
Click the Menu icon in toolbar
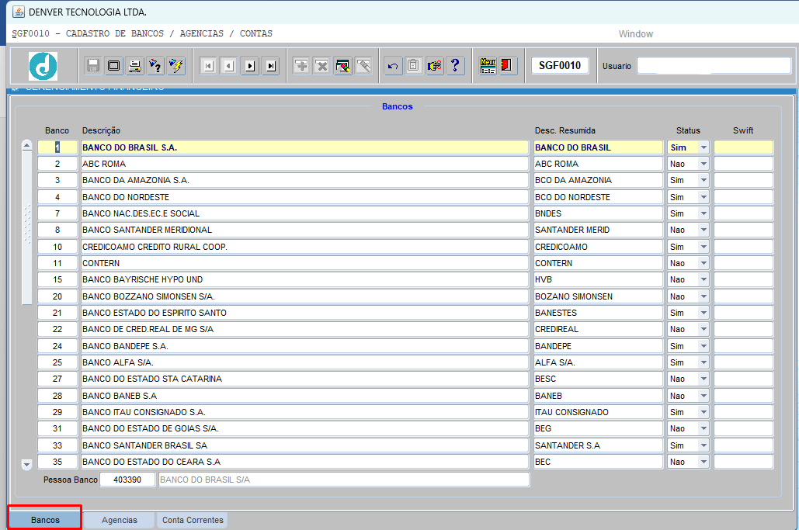point(488,66)
